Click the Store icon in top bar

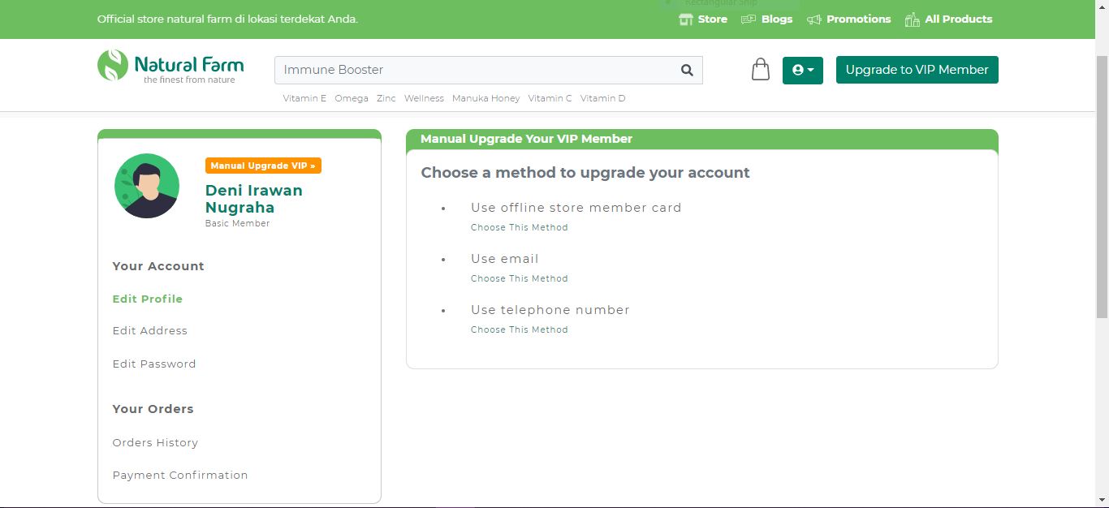(x=686, y=19)
